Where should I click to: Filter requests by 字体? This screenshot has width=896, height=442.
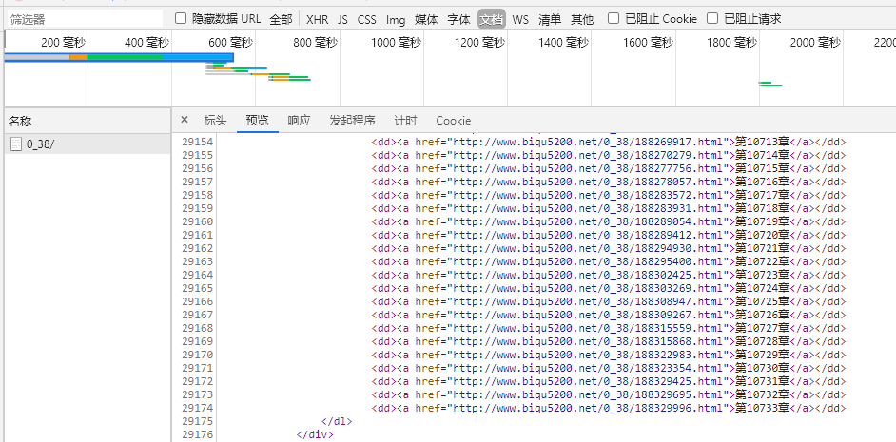pyautogui.click(x=458, y=19)
